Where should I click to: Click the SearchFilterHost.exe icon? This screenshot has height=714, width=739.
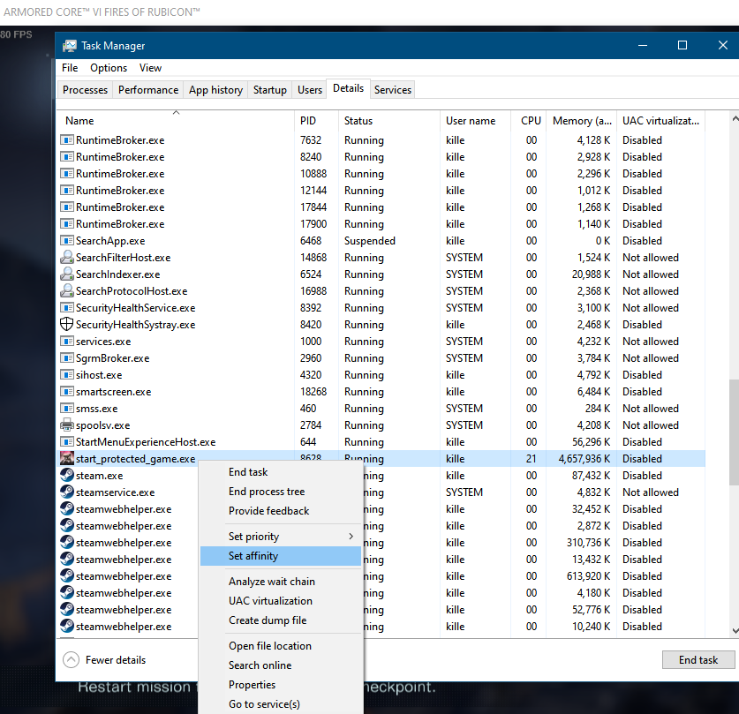[x=67, y=258]
